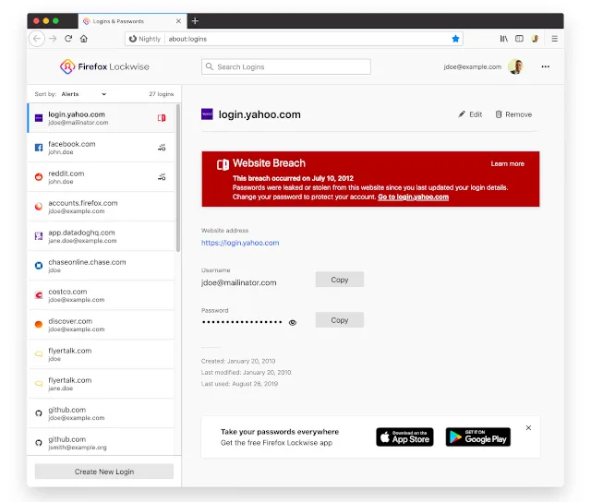
Task: Dismiss the Lockwise app promotion banner
Action: 528,428
